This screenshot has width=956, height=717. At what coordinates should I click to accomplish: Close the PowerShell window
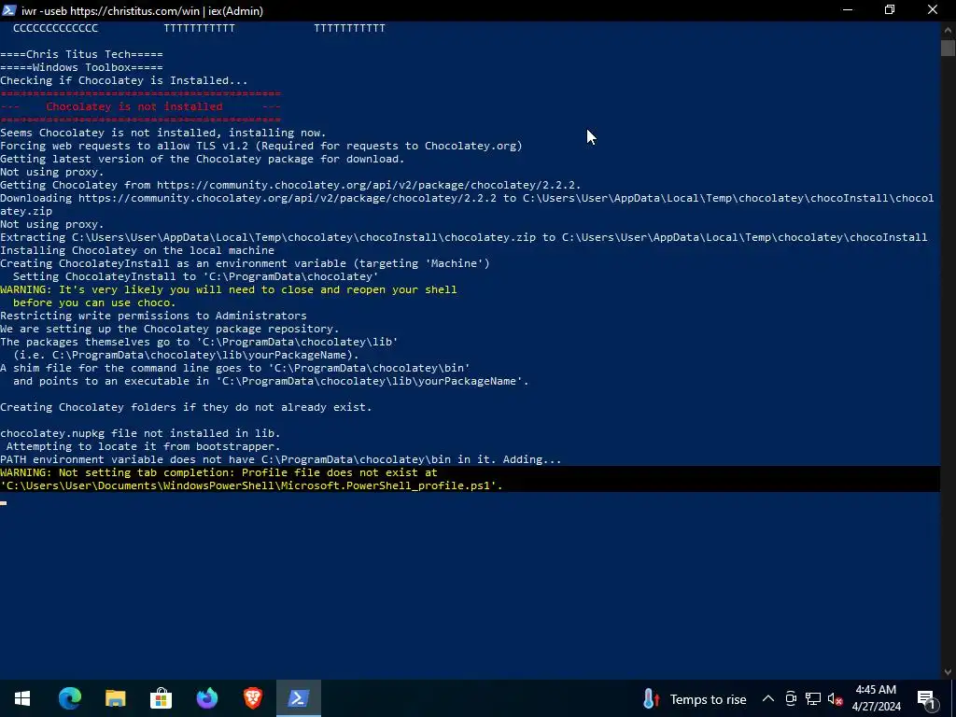(933, 10)
